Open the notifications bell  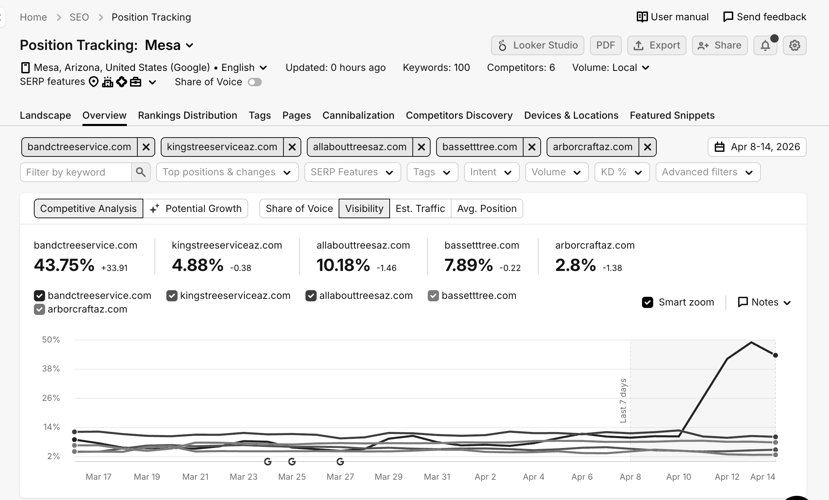765,45
